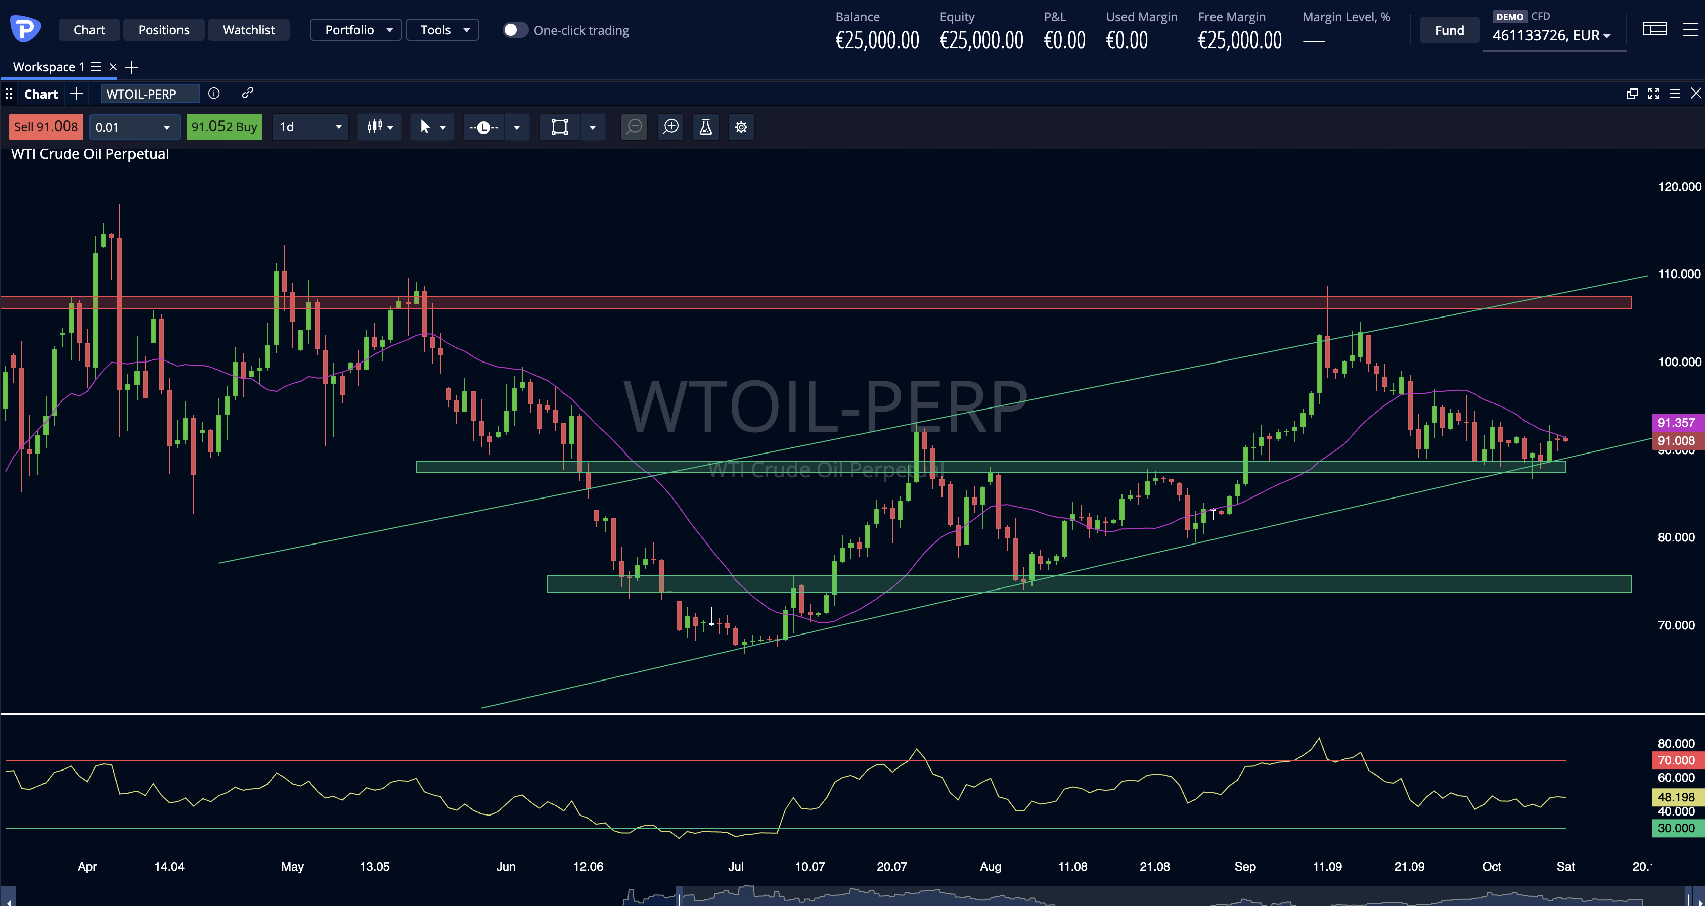Viewport: 1705px width, 906px height.
Task: Select the cursor pointer tool
Action: [x=425, y=127]
